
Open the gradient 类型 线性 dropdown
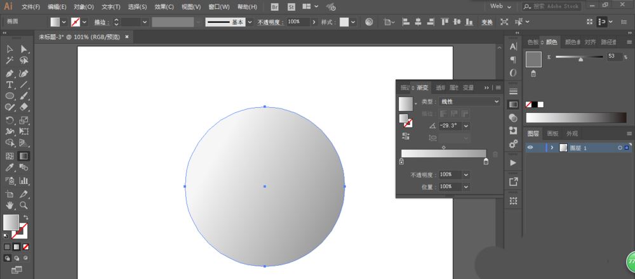coord(470,101)
